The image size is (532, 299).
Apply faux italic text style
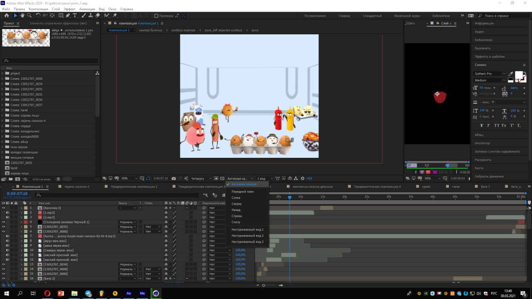[x=489, y=125]
